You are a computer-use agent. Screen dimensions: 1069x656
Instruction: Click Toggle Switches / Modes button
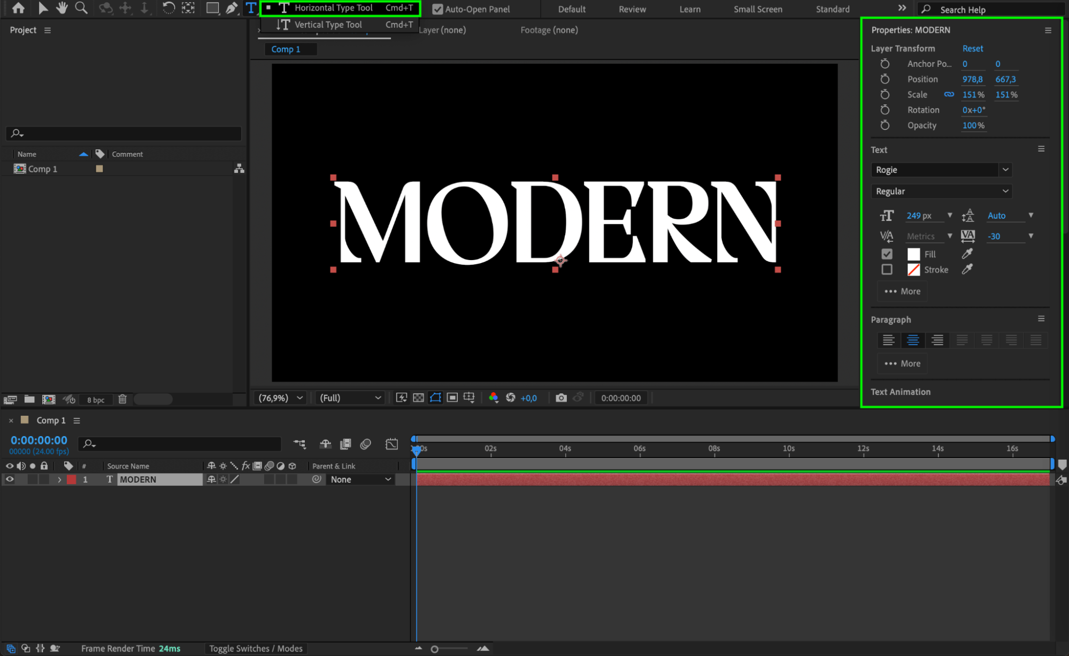pyautogui.click(x=256, y=649)
